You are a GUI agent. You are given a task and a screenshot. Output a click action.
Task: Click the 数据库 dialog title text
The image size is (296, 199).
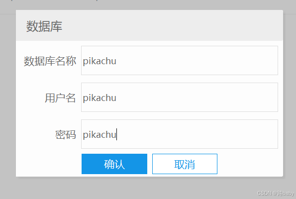(x=44, y=26)
